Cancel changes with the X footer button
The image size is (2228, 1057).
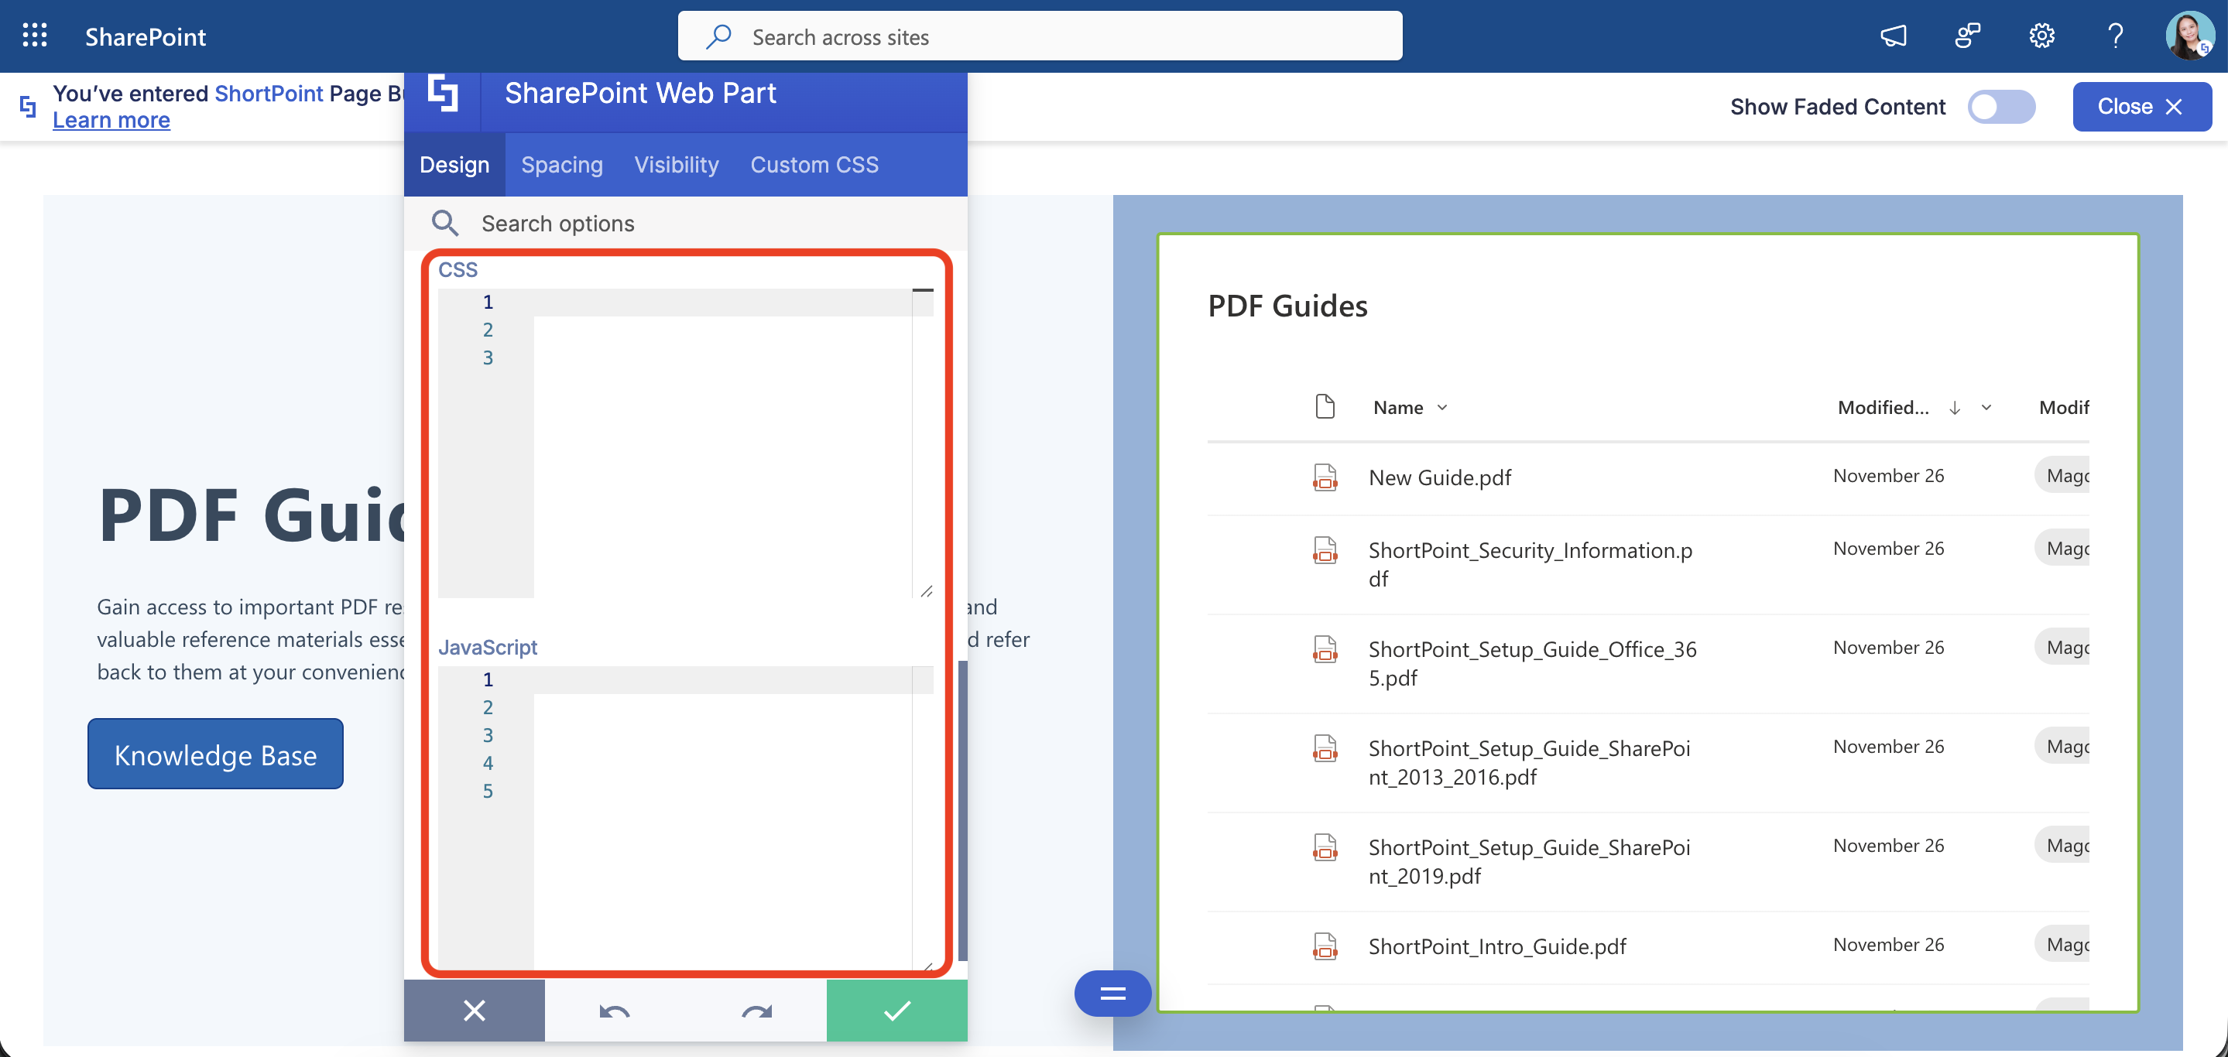tap(474, 1011)
